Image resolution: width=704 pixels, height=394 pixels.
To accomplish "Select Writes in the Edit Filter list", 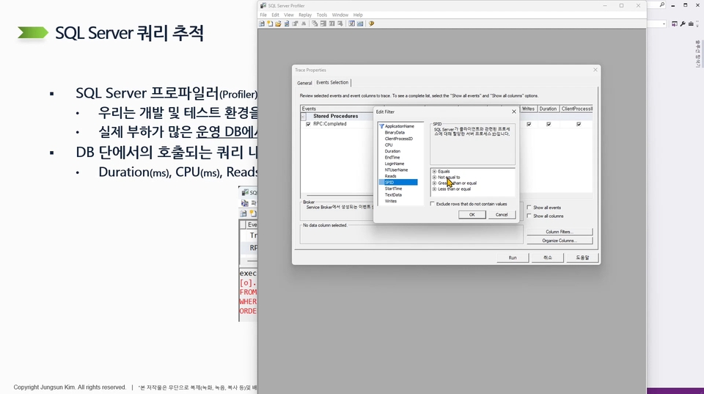I will [x=391, y=201].
